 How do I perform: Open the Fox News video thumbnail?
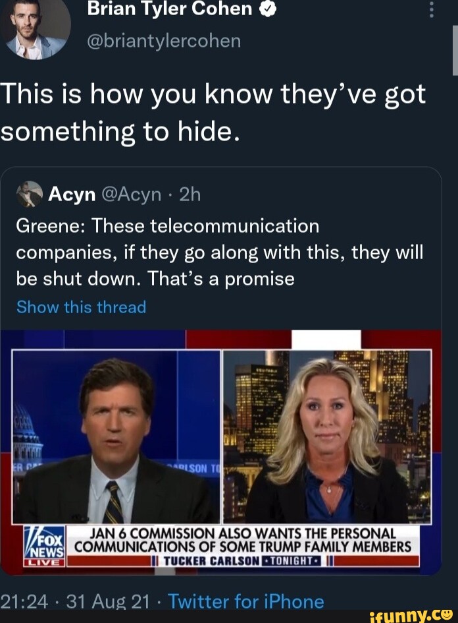point(221,452)
